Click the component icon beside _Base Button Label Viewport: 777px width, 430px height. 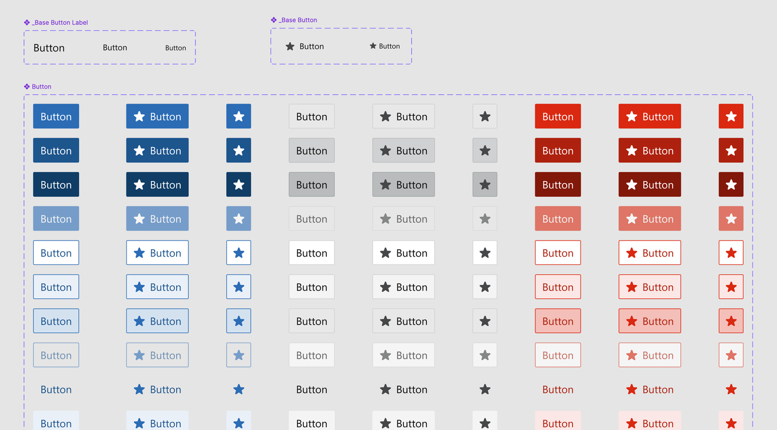[27, 23]
